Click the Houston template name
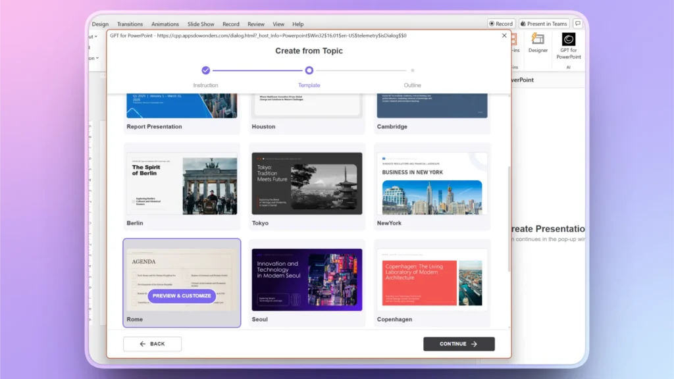This screenshot has height=379, width=674. coord(263,126)
